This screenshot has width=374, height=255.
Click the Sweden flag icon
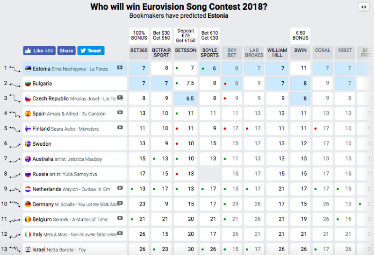point(28,144)
